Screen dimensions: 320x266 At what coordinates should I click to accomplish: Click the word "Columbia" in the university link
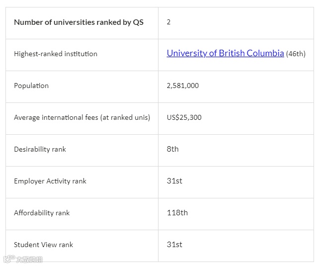[x=265, y=53]
